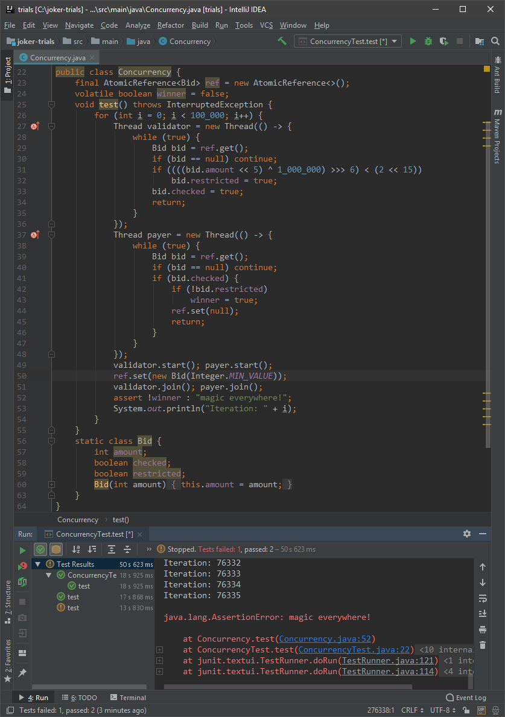Debug ConcurrencyTest.test with the bug icon
The height and width of the screenshot is (717, 505).
428,41
